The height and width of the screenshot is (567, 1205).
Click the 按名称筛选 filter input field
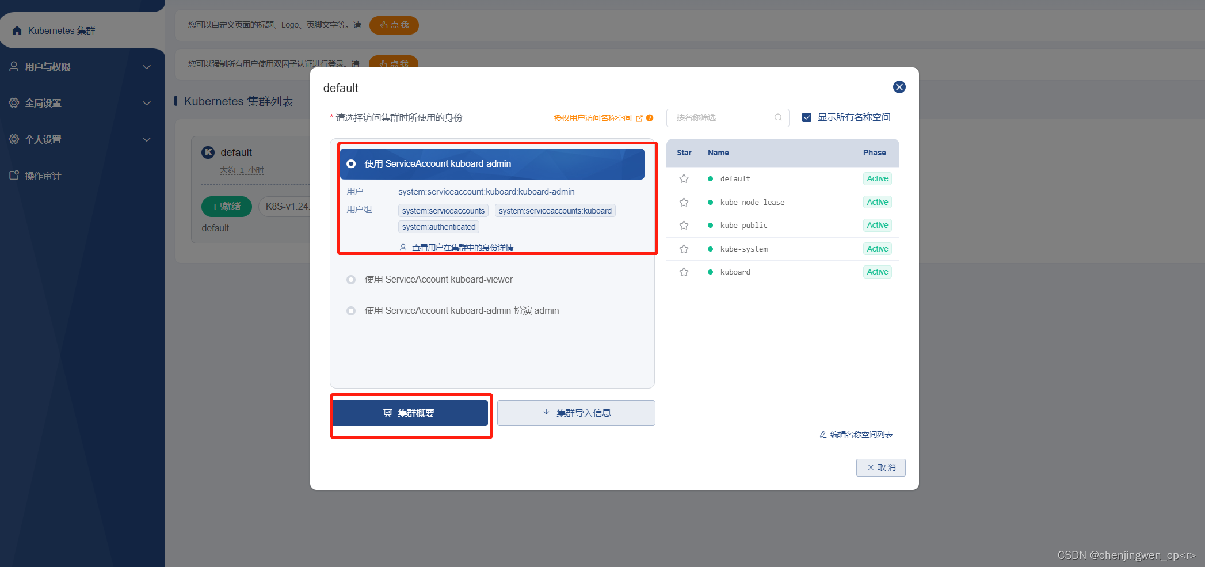tap(727, 117)
